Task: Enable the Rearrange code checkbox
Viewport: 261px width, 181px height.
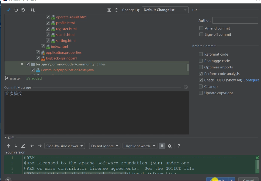Action: click(201, 61)
